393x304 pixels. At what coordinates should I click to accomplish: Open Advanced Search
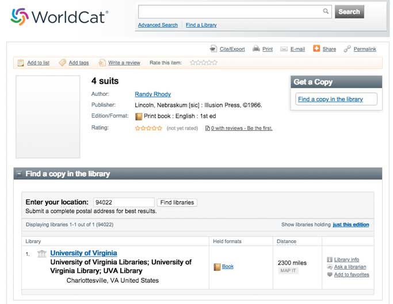pyautogui.click(x=158, y=25)
